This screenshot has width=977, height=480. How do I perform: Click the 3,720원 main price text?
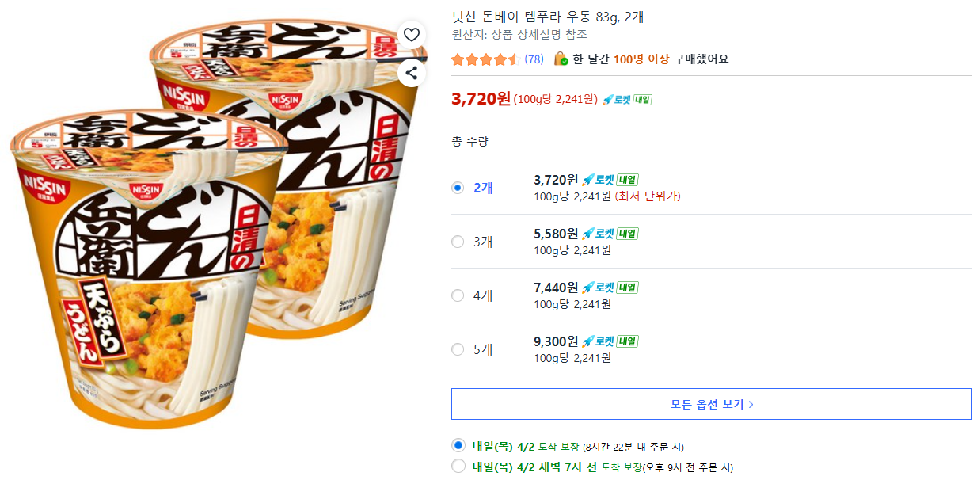coord(481,99)
